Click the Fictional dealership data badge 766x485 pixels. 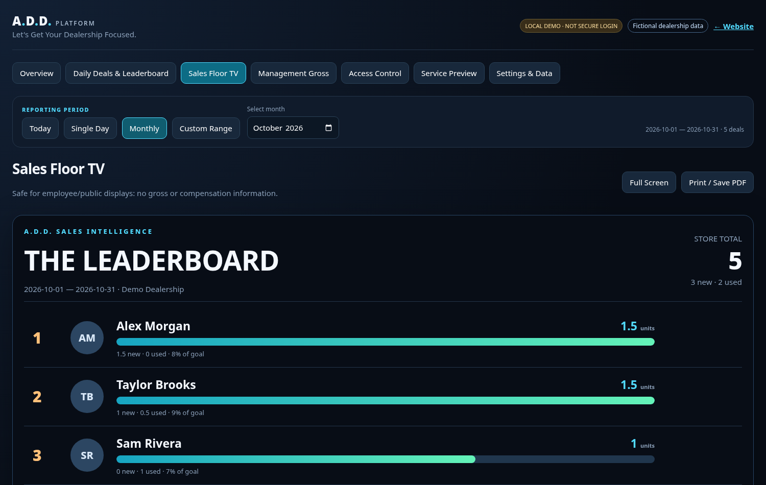click(x=668, y=26)
